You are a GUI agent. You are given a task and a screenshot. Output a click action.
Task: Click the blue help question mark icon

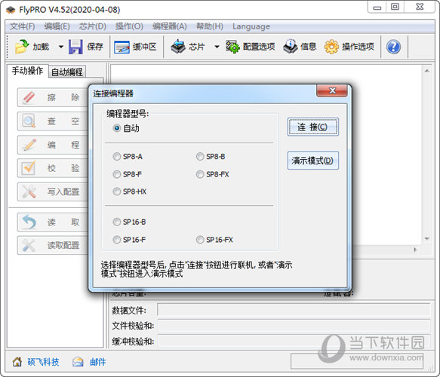click(393, 47)
